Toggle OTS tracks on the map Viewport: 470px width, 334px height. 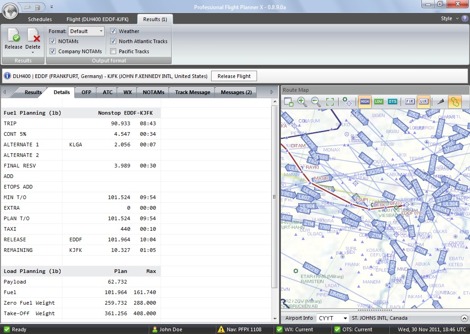coord(392,101)
